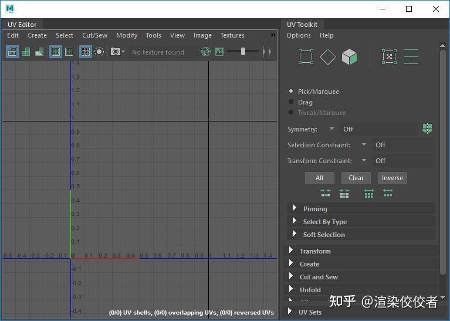Image resolution: width=450 pixels, height=321 pixels.
Task: Click the Maya logo in title bar
Action: (x=10, y=9)
